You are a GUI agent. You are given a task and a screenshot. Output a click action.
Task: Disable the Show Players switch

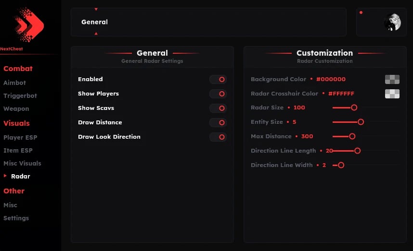click(218, 94)
